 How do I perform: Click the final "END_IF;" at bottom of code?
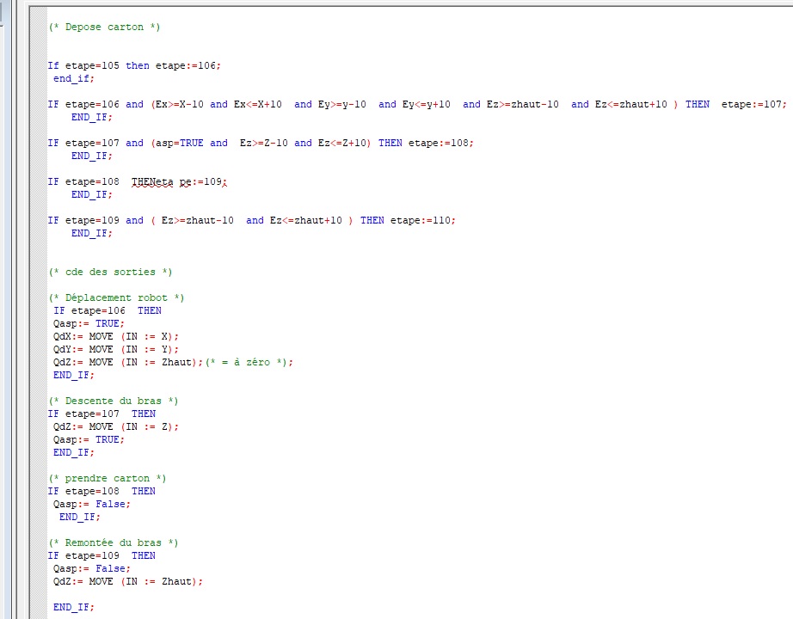[x=74, y=608]
